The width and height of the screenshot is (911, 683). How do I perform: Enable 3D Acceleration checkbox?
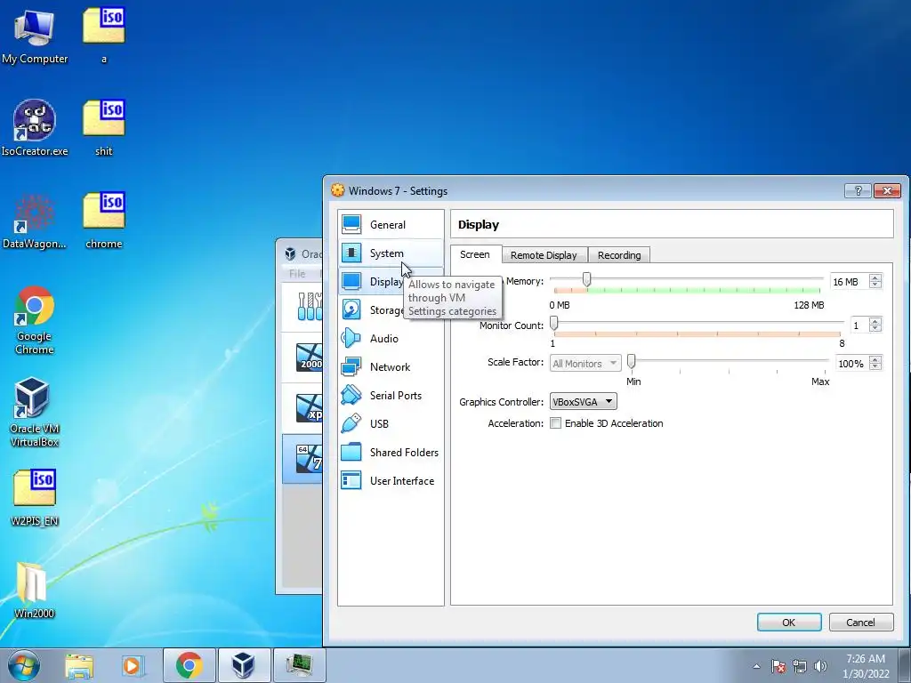tap(555, 423)
